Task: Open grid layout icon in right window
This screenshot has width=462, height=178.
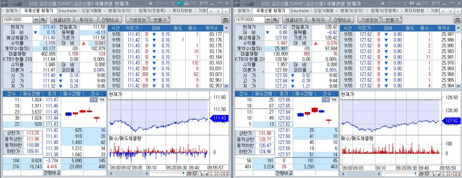Action: (x=458, y=20)
